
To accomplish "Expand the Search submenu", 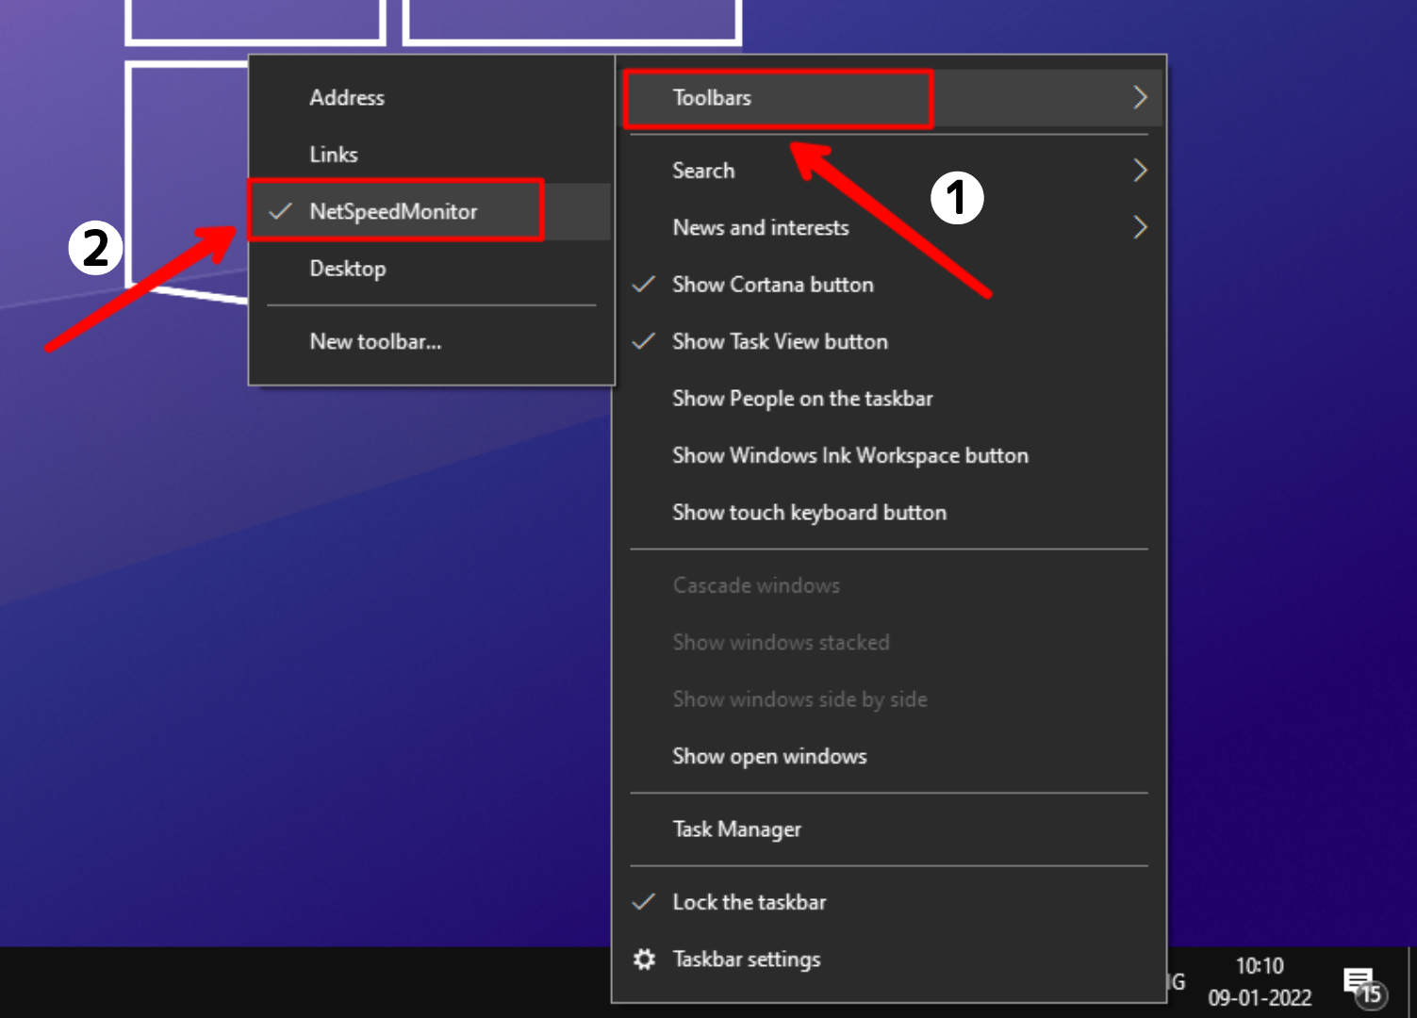I will (1141, 171).
